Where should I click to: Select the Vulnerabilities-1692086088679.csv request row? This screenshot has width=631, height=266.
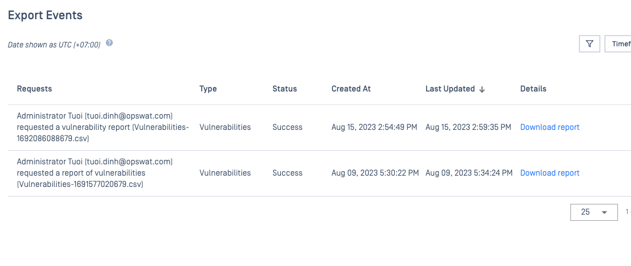[319, 128]
